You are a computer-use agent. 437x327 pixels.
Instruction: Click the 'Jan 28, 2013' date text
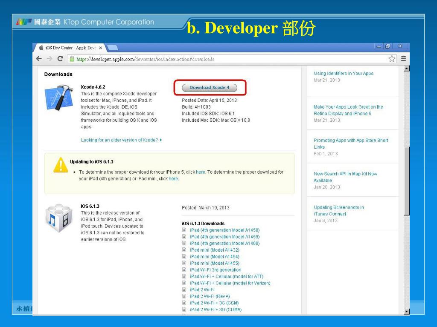point(326,187)
